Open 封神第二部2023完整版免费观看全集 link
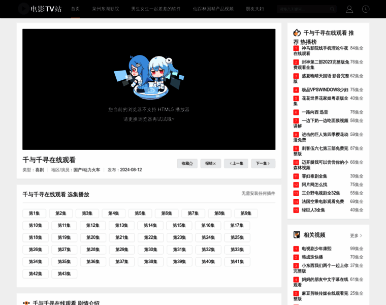Image resolution: width=386 pixels, height=305 pixels. tap(321, 65)
